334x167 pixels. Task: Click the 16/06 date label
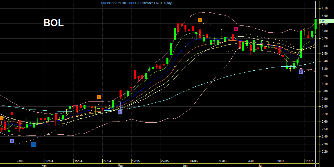[222, 161]
